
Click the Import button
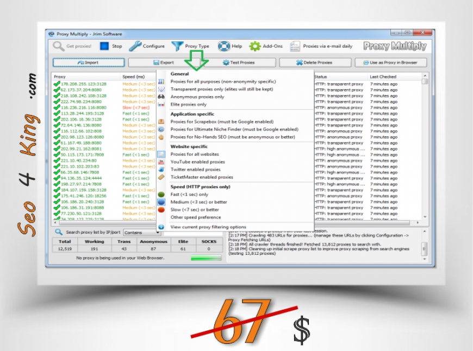pos(89,62)
